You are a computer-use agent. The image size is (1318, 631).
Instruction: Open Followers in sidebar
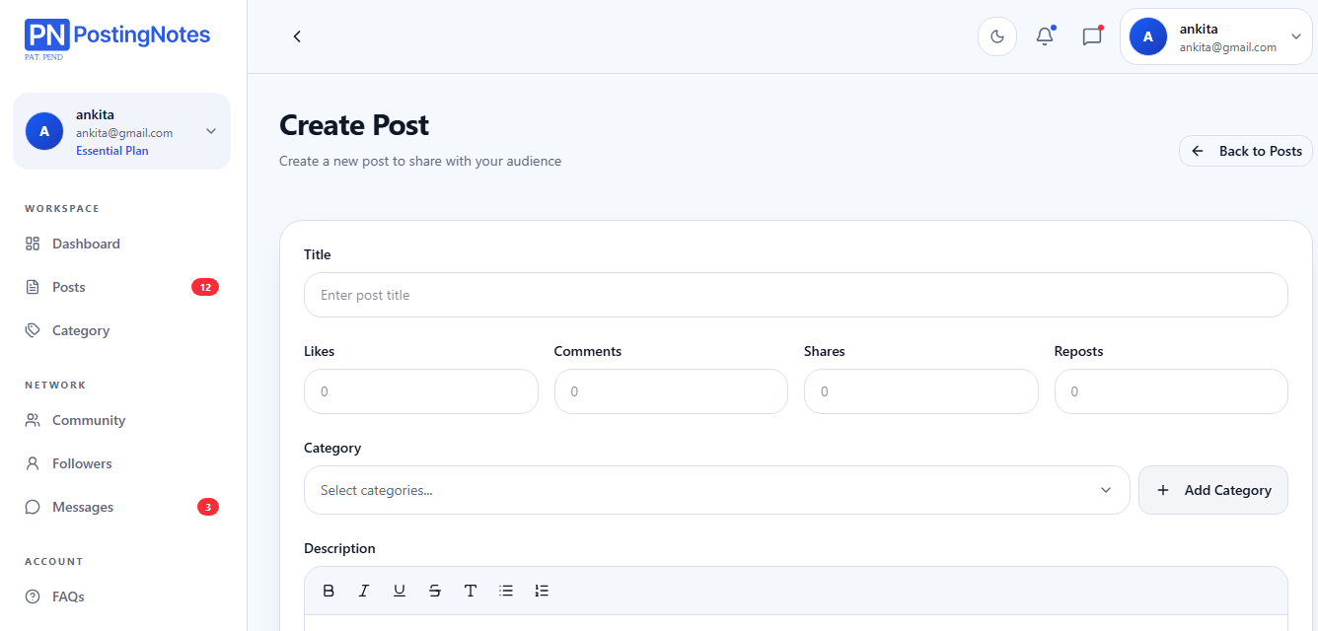123,463
